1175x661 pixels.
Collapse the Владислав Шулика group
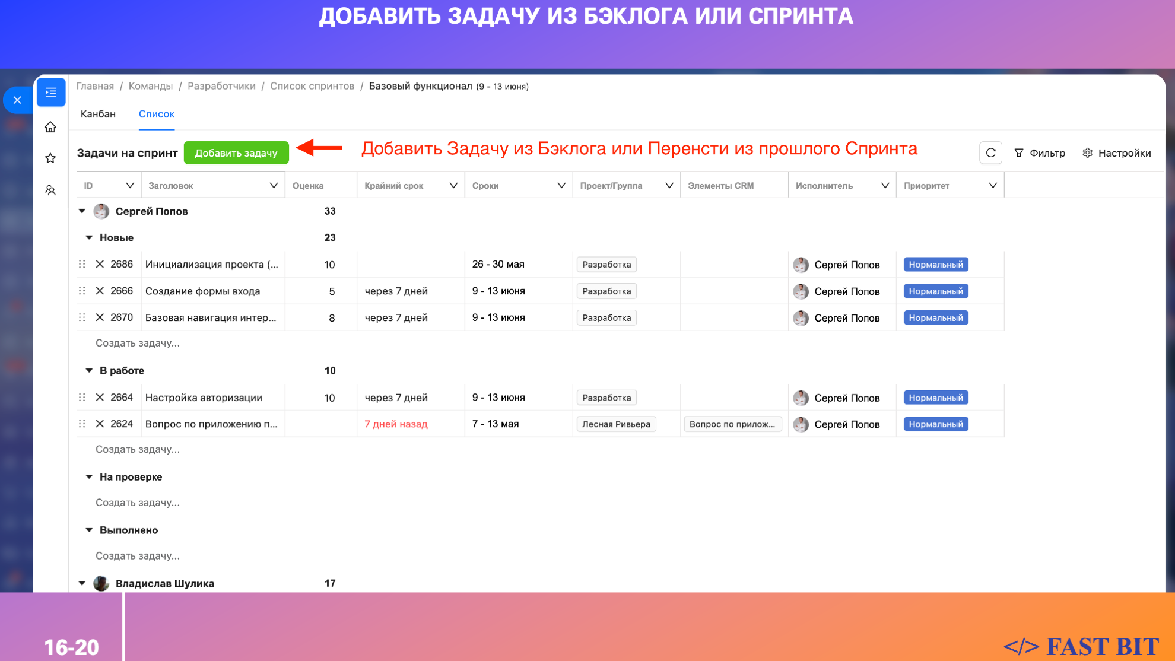pyautogui.click(x=82, y=584)
